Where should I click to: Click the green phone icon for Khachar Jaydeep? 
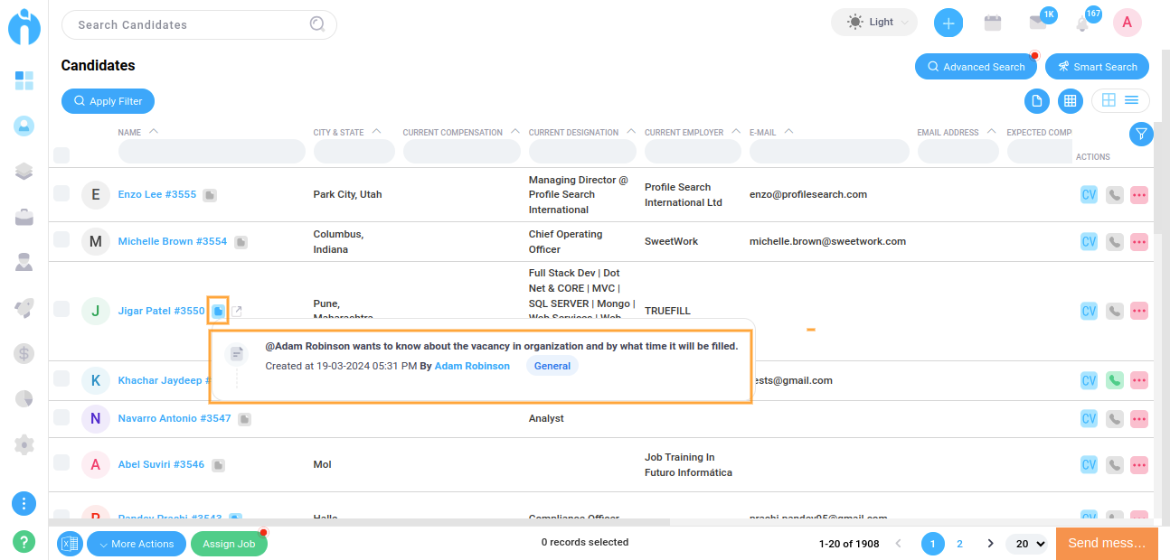(x=1114, y=380)
